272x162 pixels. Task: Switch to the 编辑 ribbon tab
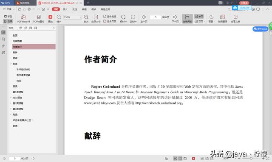click(x=84, y=9)
